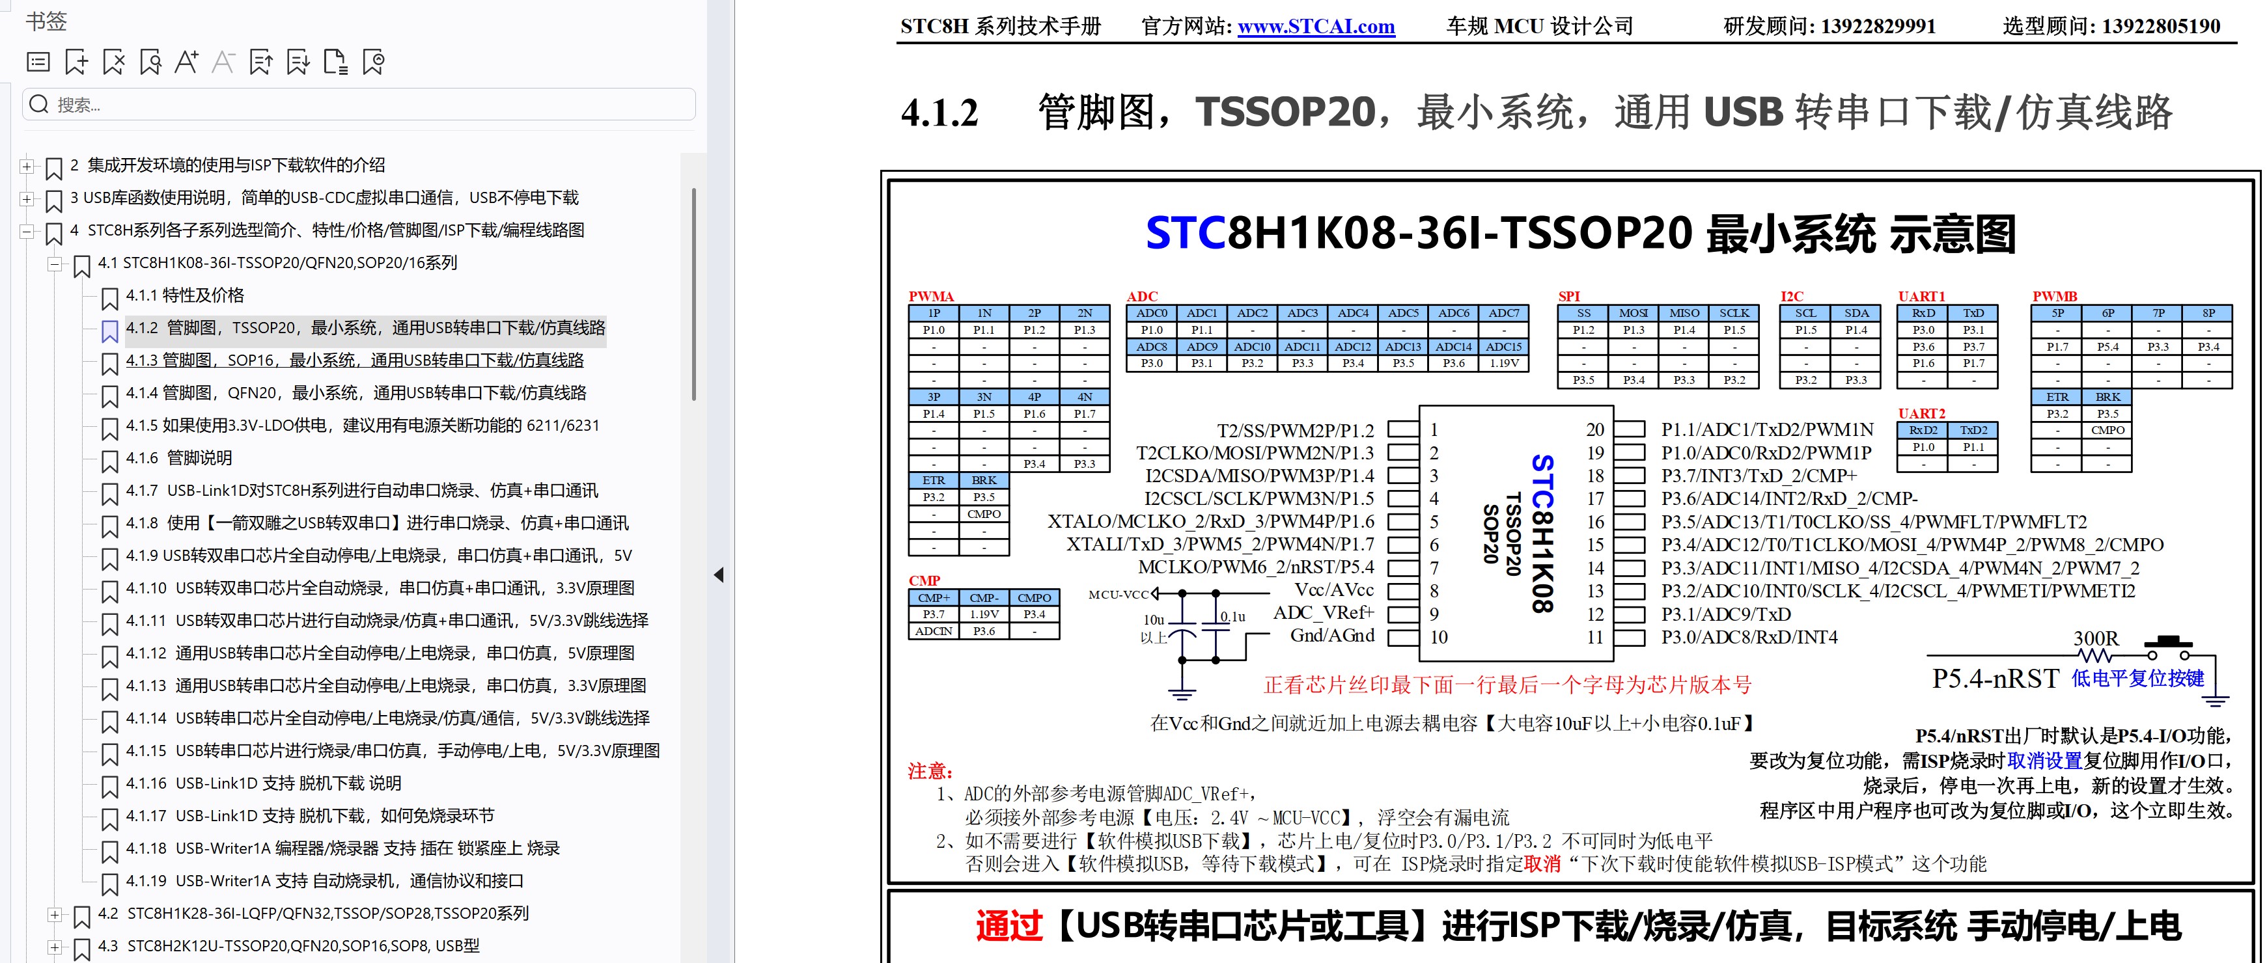
Task: Expand chapter 2 集成开发环境 node
Action: [x=27, y=166]
